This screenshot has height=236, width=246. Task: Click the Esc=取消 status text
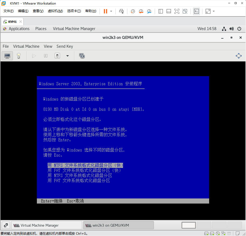(x=75, y=201)
